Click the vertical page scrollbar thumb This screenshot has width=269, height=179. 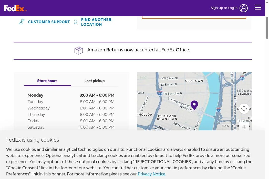click(267, 28)
